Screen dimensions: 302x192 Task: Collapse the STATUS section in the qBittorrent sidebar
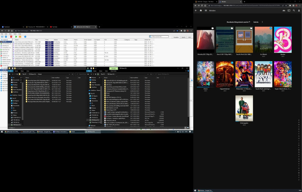coord(2,40)
